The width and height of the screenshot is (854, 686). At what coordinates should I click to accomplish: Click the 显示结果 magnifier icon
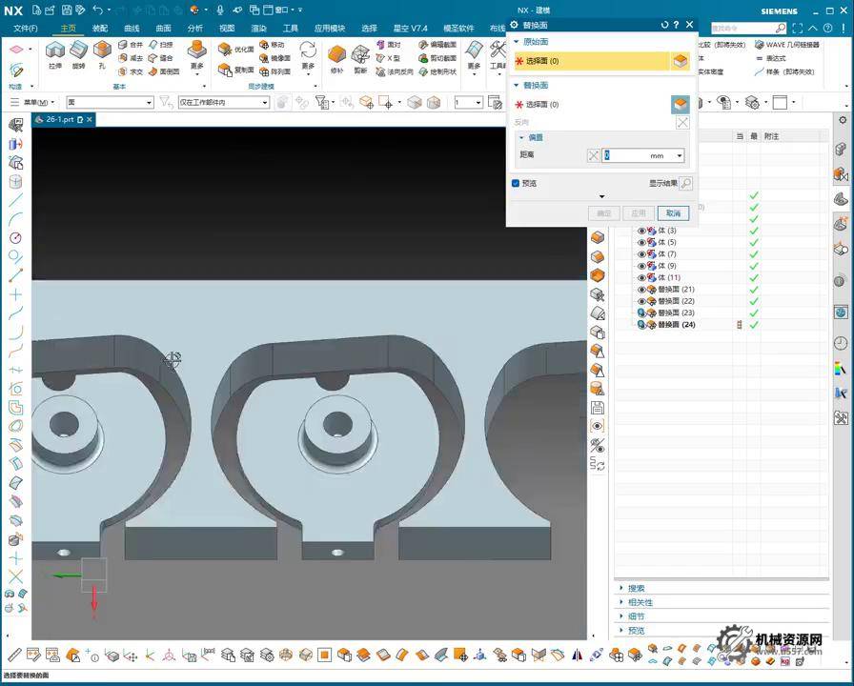click(684, 183)
